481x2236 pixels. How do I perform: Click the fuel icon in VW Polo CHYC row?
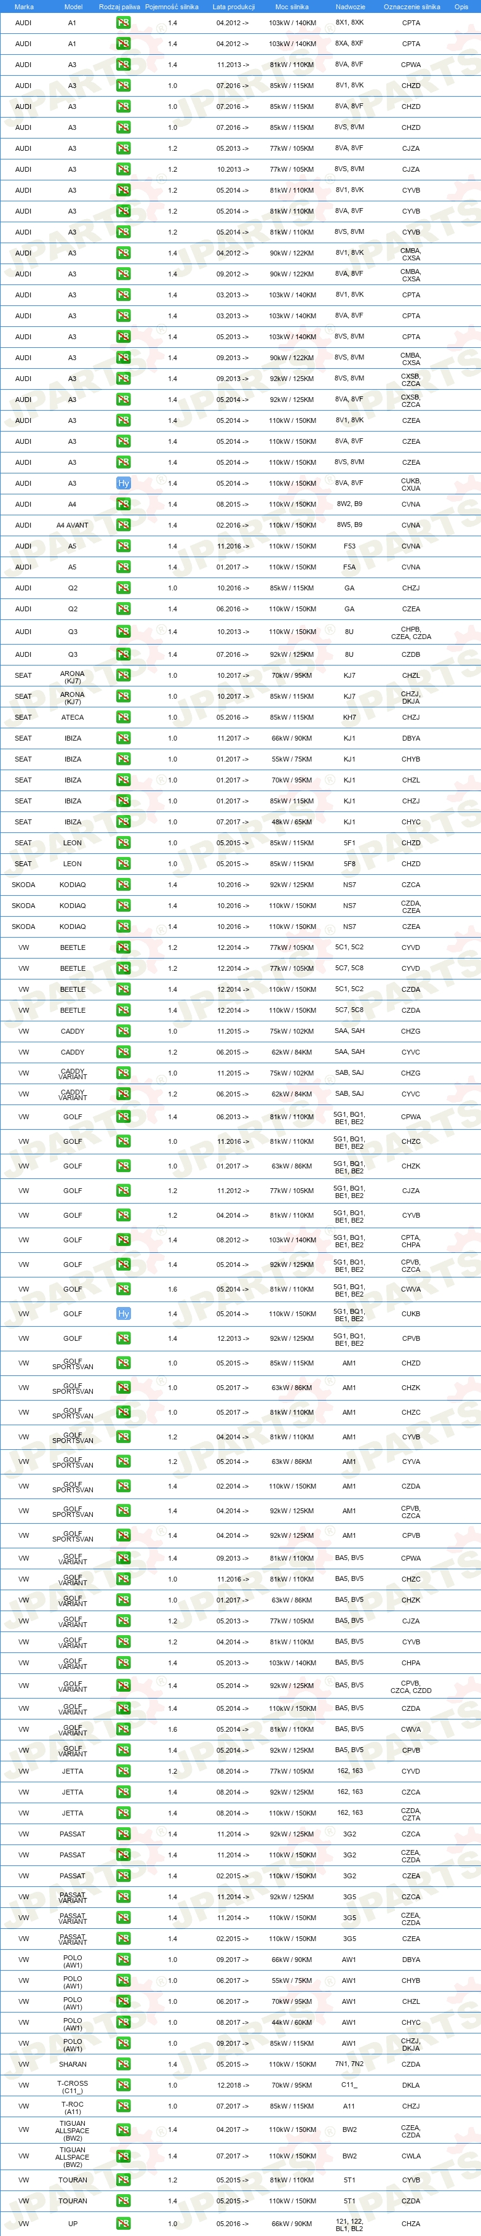click(124, 2022)
